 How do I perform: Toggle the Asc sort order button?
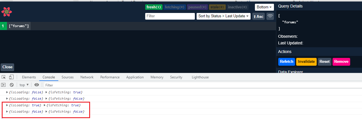click(x=258, y=16)
